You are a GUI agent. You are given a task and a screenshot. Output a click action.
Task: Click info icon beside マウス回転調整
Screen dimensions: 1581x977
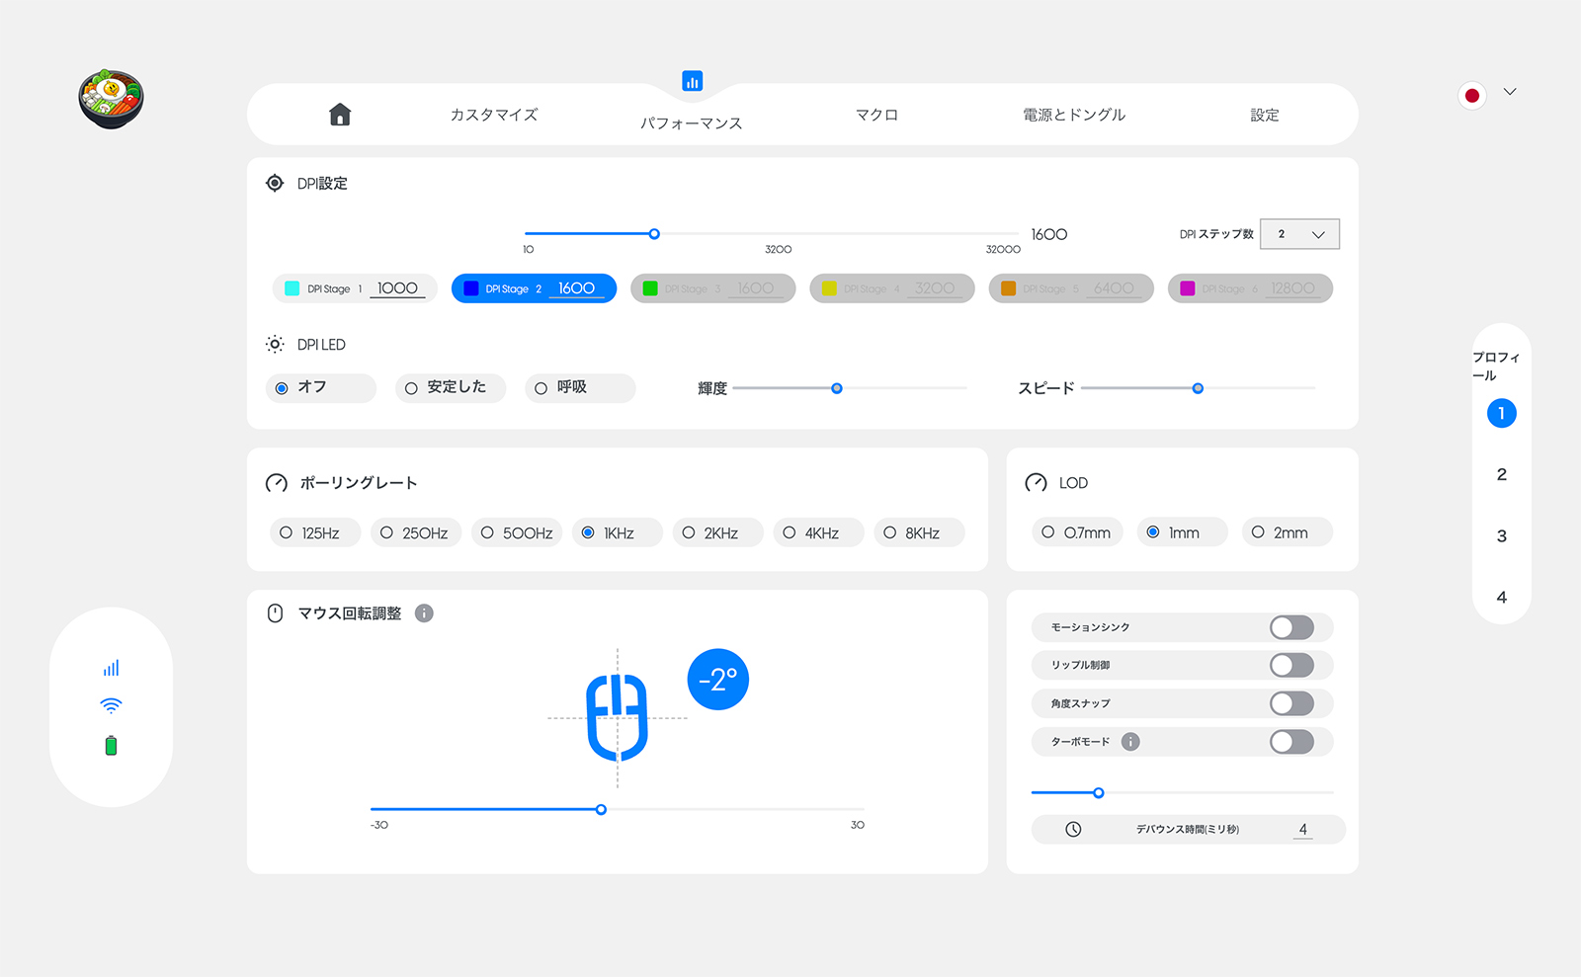[x=424, y=613]
